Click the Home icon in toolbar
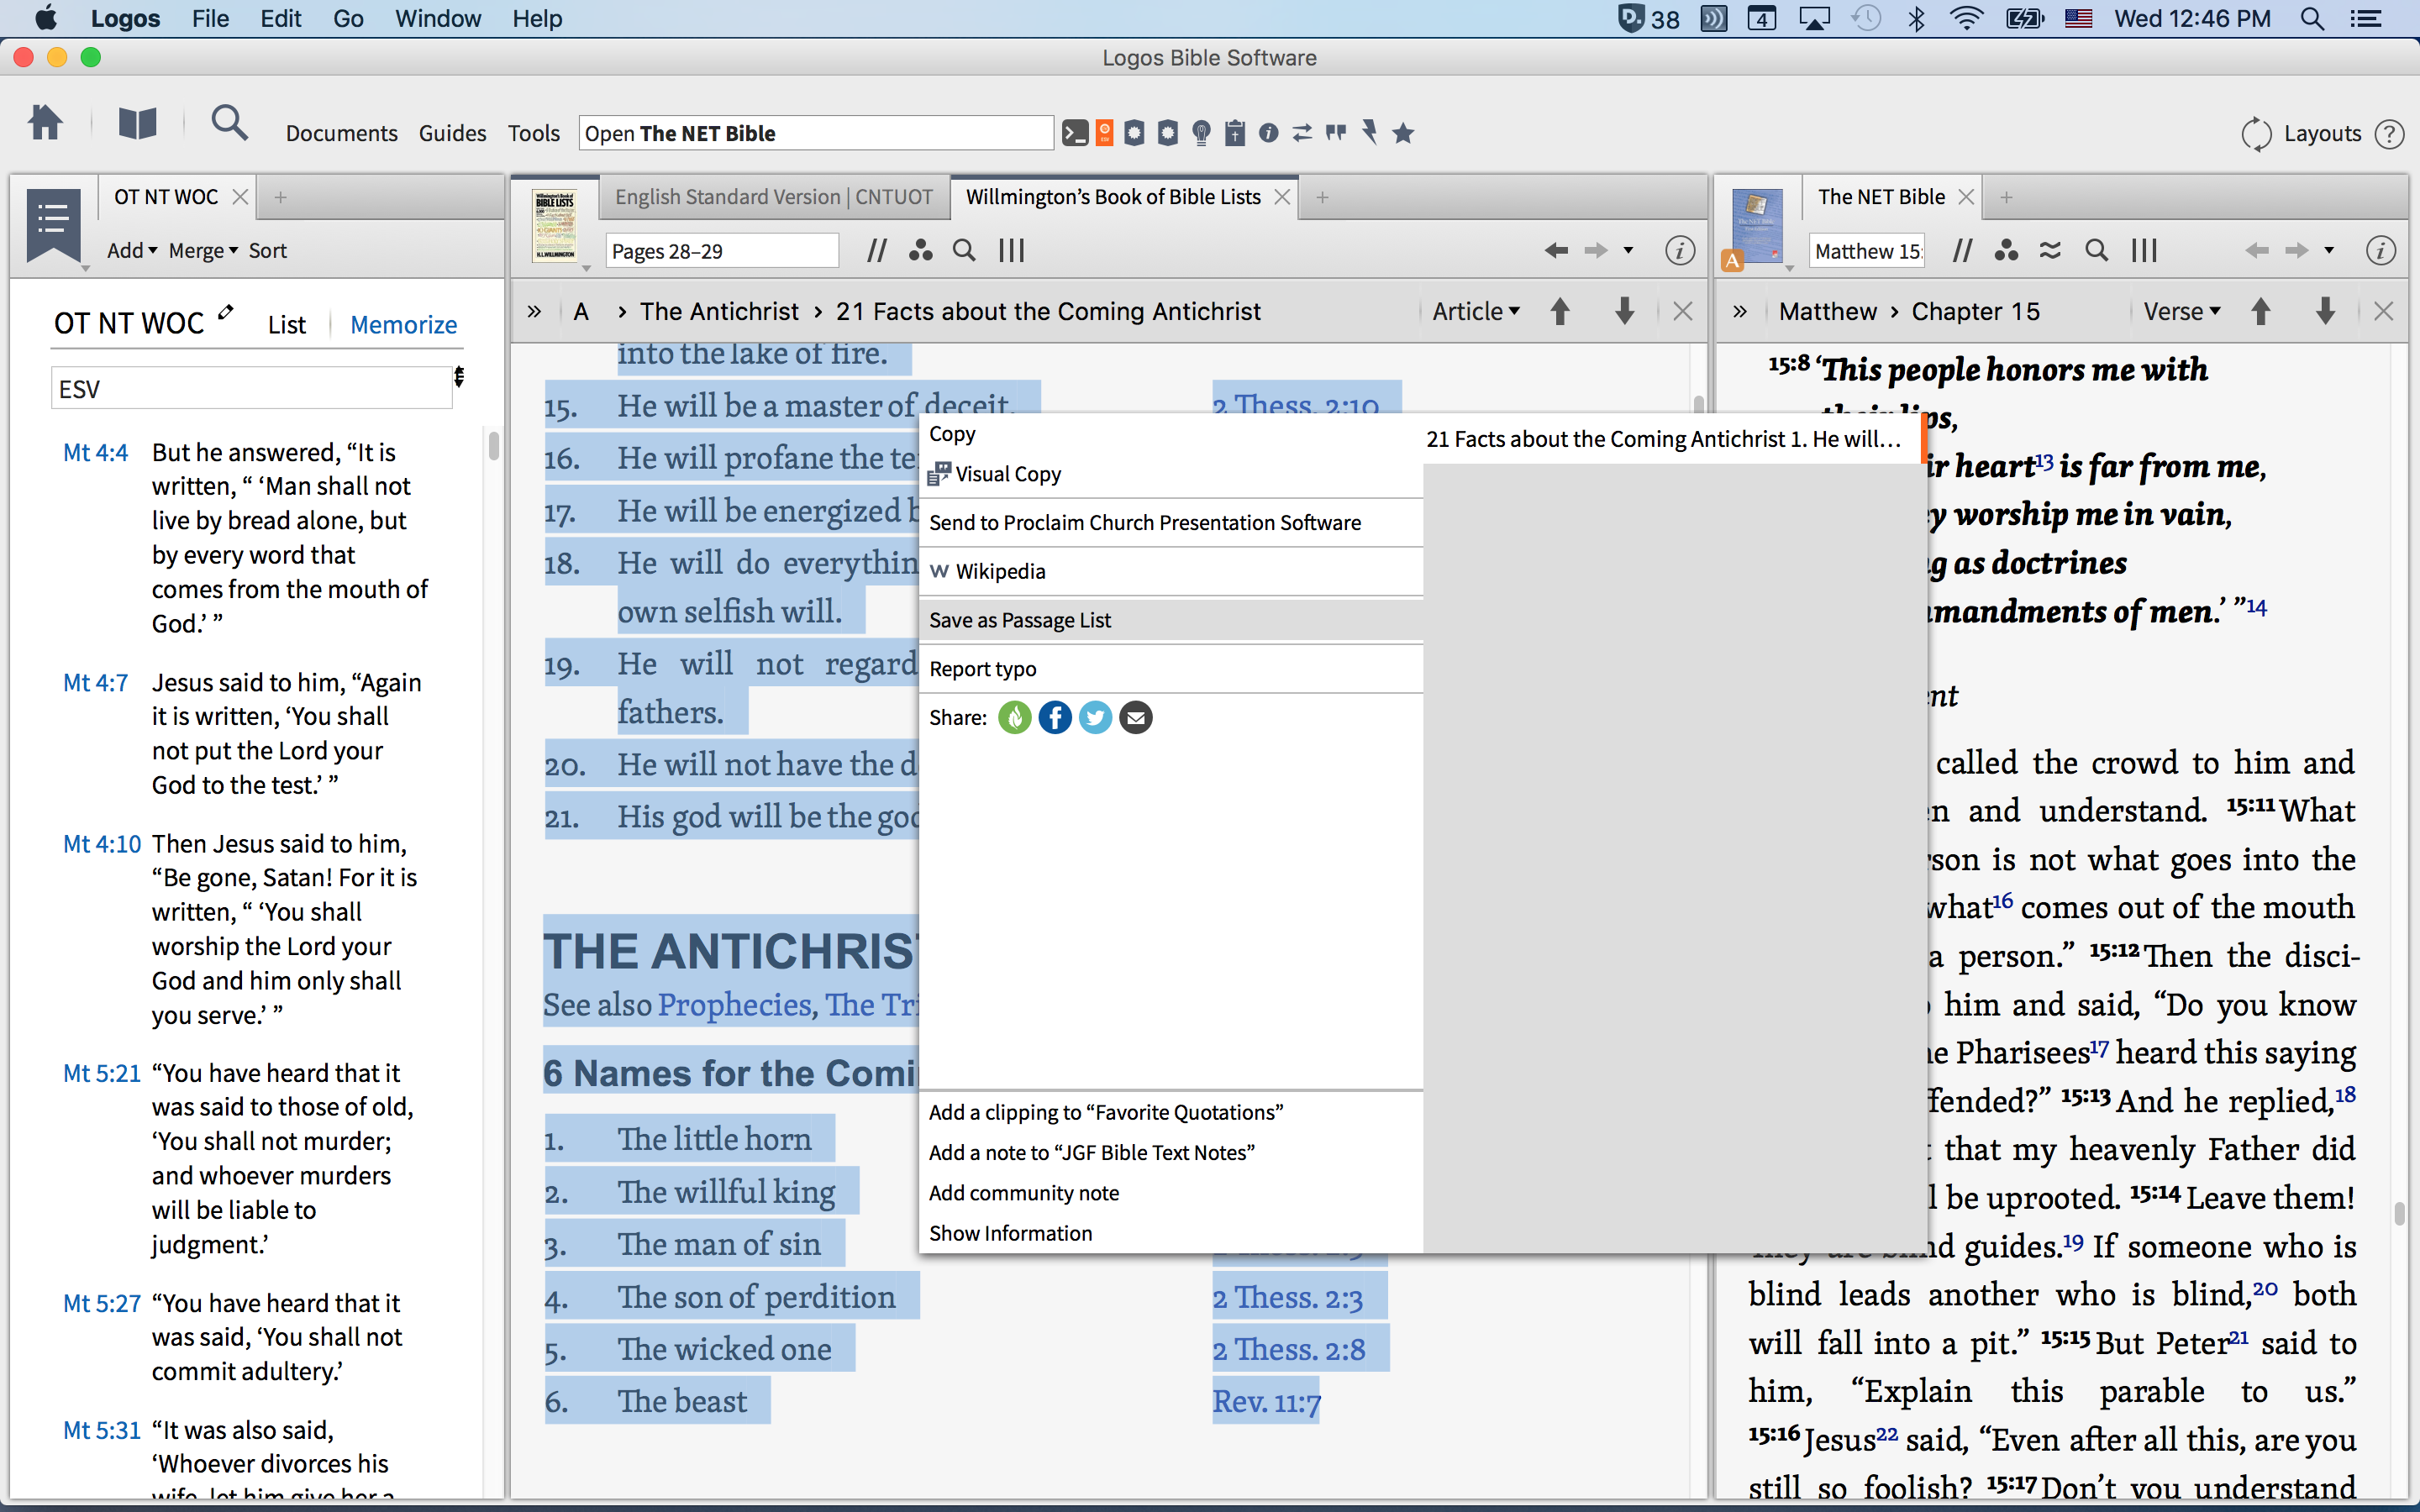Screen dimensions: 2420x1512 45,124
